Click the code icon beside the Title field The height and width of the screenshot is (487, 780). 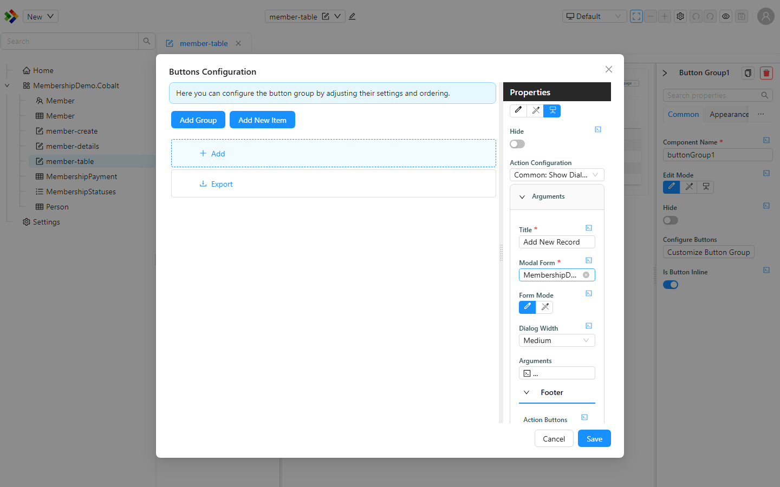(x=589, y=228)
